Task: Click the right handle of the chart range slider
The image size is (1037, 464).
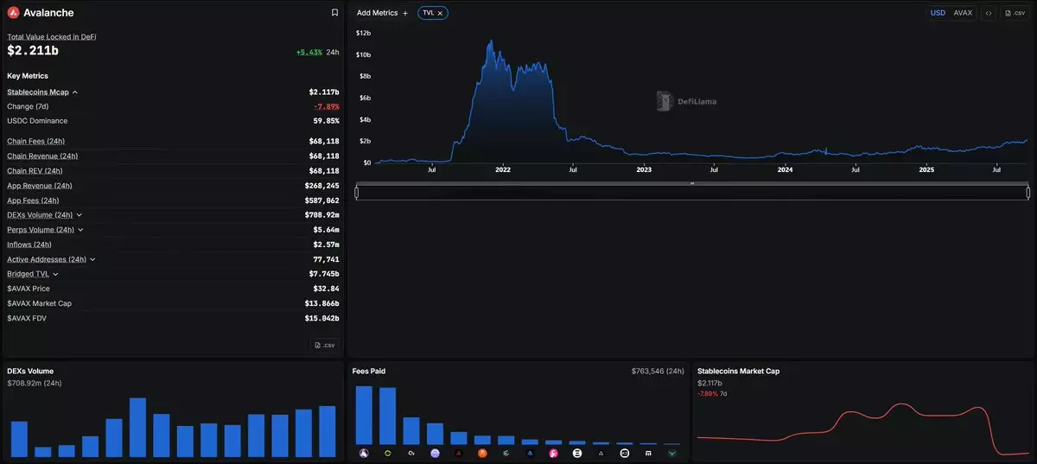Action: coord(1027,192)
